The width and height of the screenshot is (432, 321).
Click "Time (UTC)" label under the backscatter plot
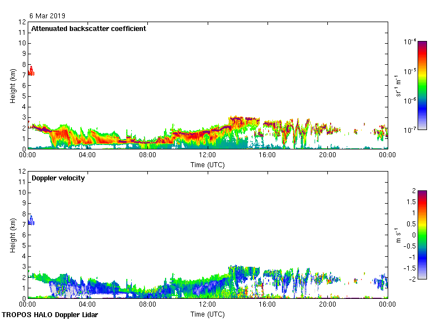208,165
